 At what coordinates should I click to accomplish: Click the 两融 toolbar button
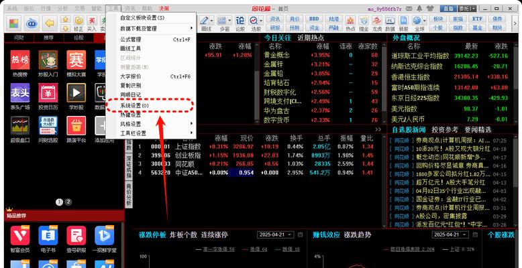tap(333, 28)
